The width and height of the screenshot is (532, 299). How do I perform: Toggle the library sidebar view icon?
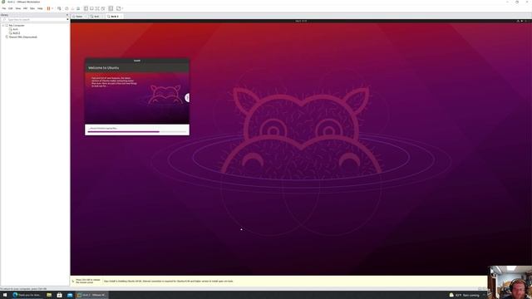tap(86, 8)
